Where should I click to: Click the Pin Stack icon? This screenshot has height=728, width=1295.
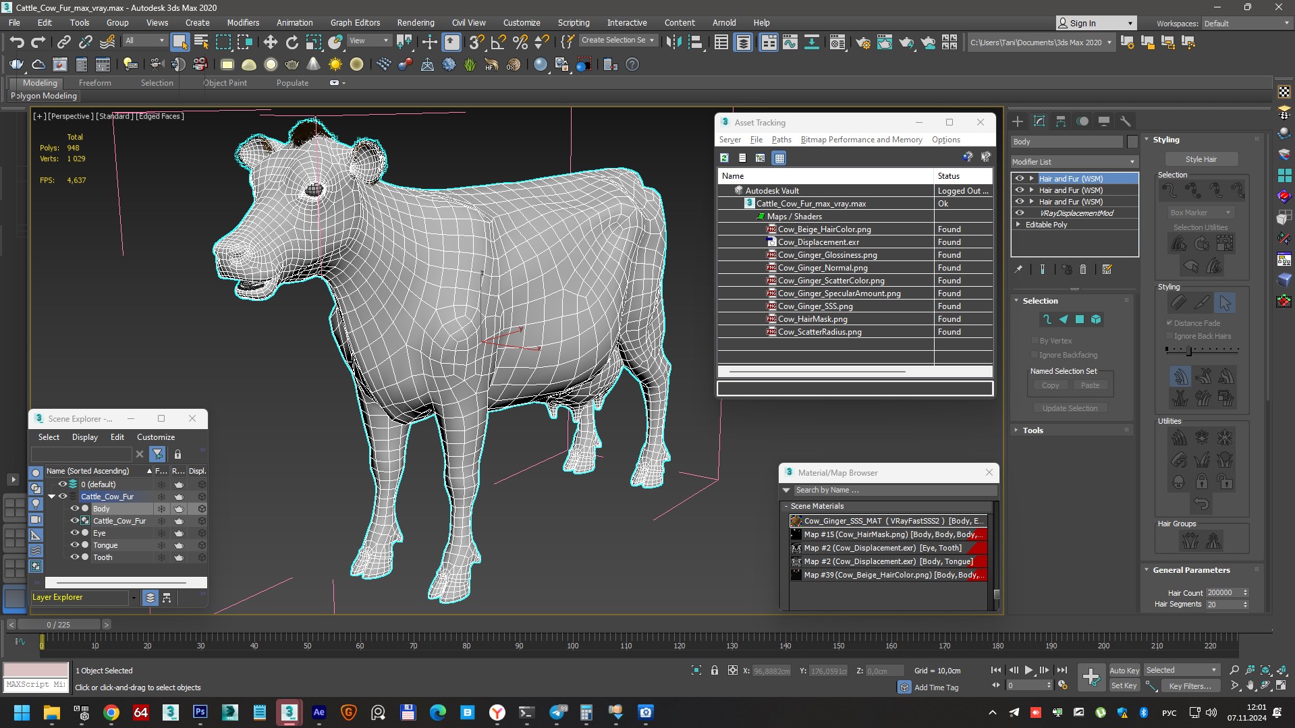coord(1018,269)
